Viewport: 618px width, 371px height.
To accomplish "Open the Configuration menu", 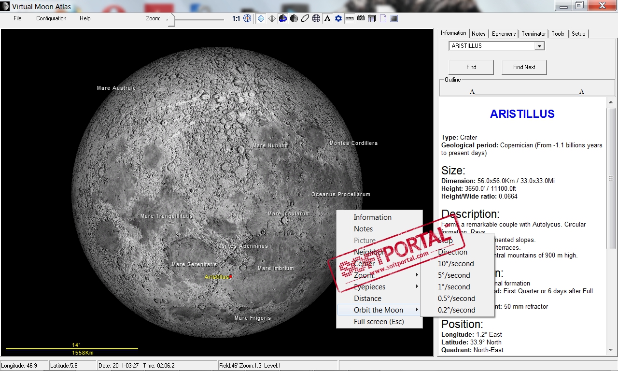I will (x=51, y=18).
